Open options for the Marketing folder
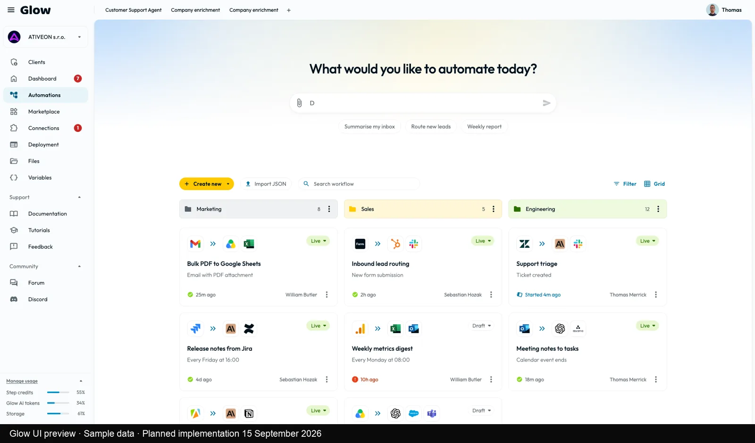 click(329, 209)
